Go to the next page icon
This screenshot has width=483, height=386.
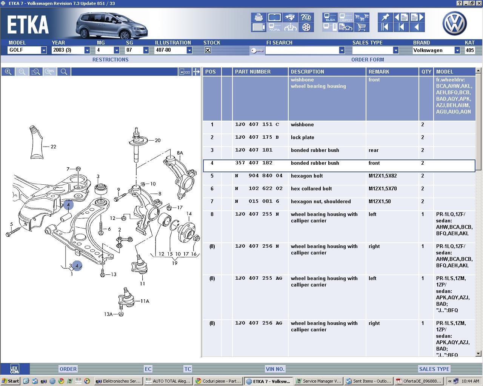click(417, 17)
